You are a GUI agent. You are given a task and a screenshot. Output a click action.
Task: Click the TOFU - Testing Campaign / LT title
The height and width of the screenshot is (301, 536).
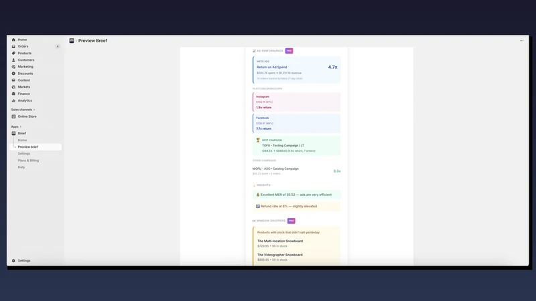coord(283,146)
